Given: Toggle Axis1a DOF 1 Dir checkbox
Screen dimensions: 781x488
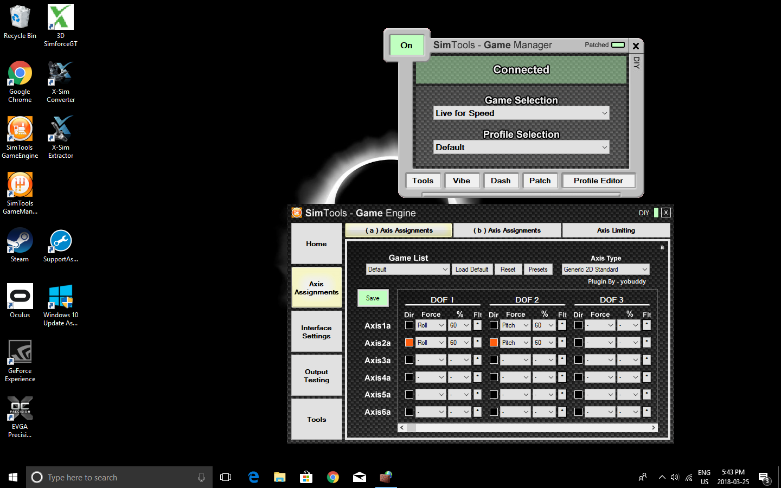Looking at the screenshot, I should [x=409, y=325].
